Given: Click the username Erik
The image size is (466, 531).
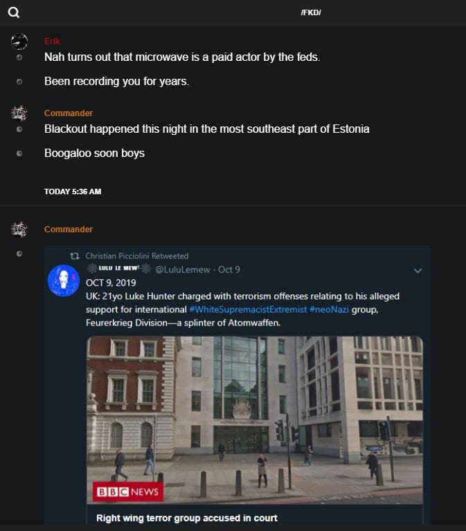Looking at the screenshot, I should pyautogui.click(x=52, y=41).
